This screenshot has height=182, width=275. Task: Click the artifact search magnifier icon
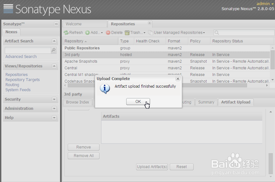(53, 50)
